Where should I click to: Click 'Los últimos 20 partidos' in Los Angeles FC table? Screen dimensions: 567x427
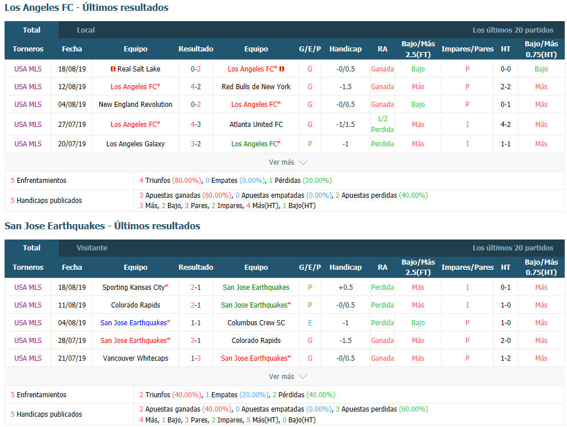513,30
